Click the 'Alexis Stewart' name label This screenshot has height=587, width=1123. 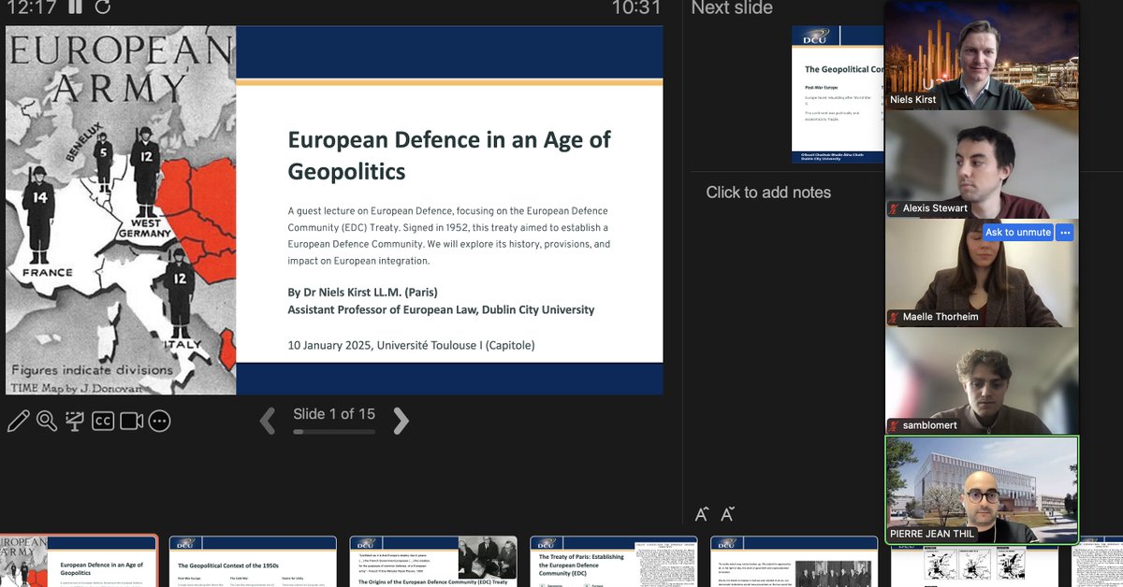[936, 208]
